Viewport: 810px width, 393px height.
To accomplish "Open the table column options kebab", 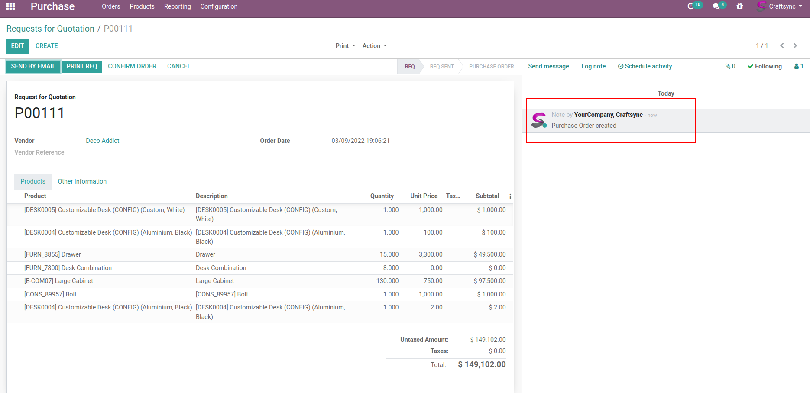I will click(x=510, y=196).
